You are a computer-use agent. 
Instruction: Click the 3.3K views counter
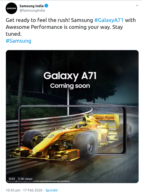pos(25,179)
